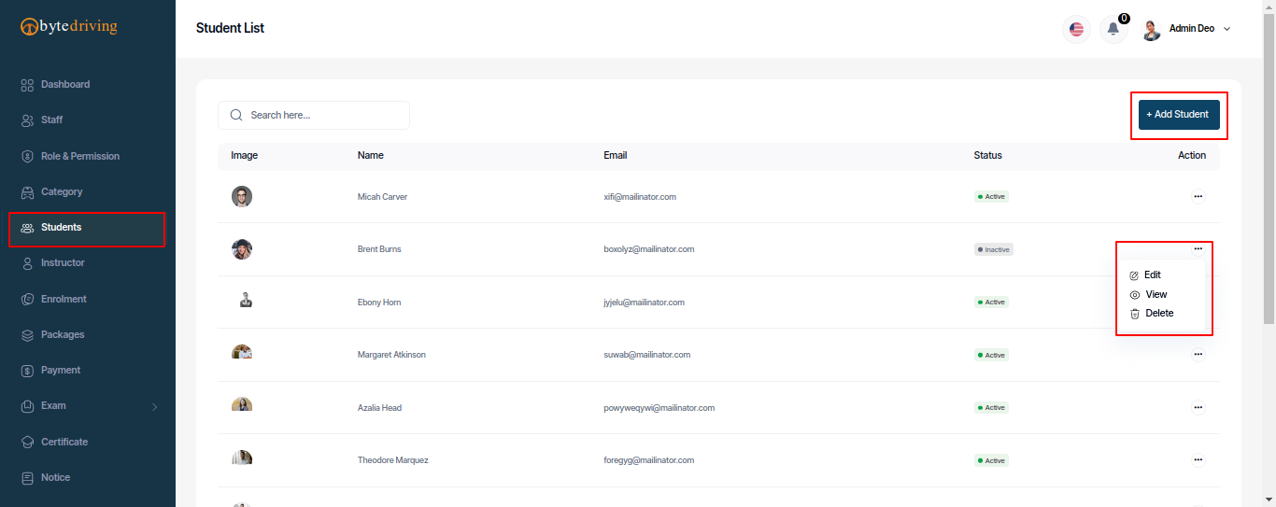
Task: Click the + Add Student button
Action: [x=1179, y=114]
